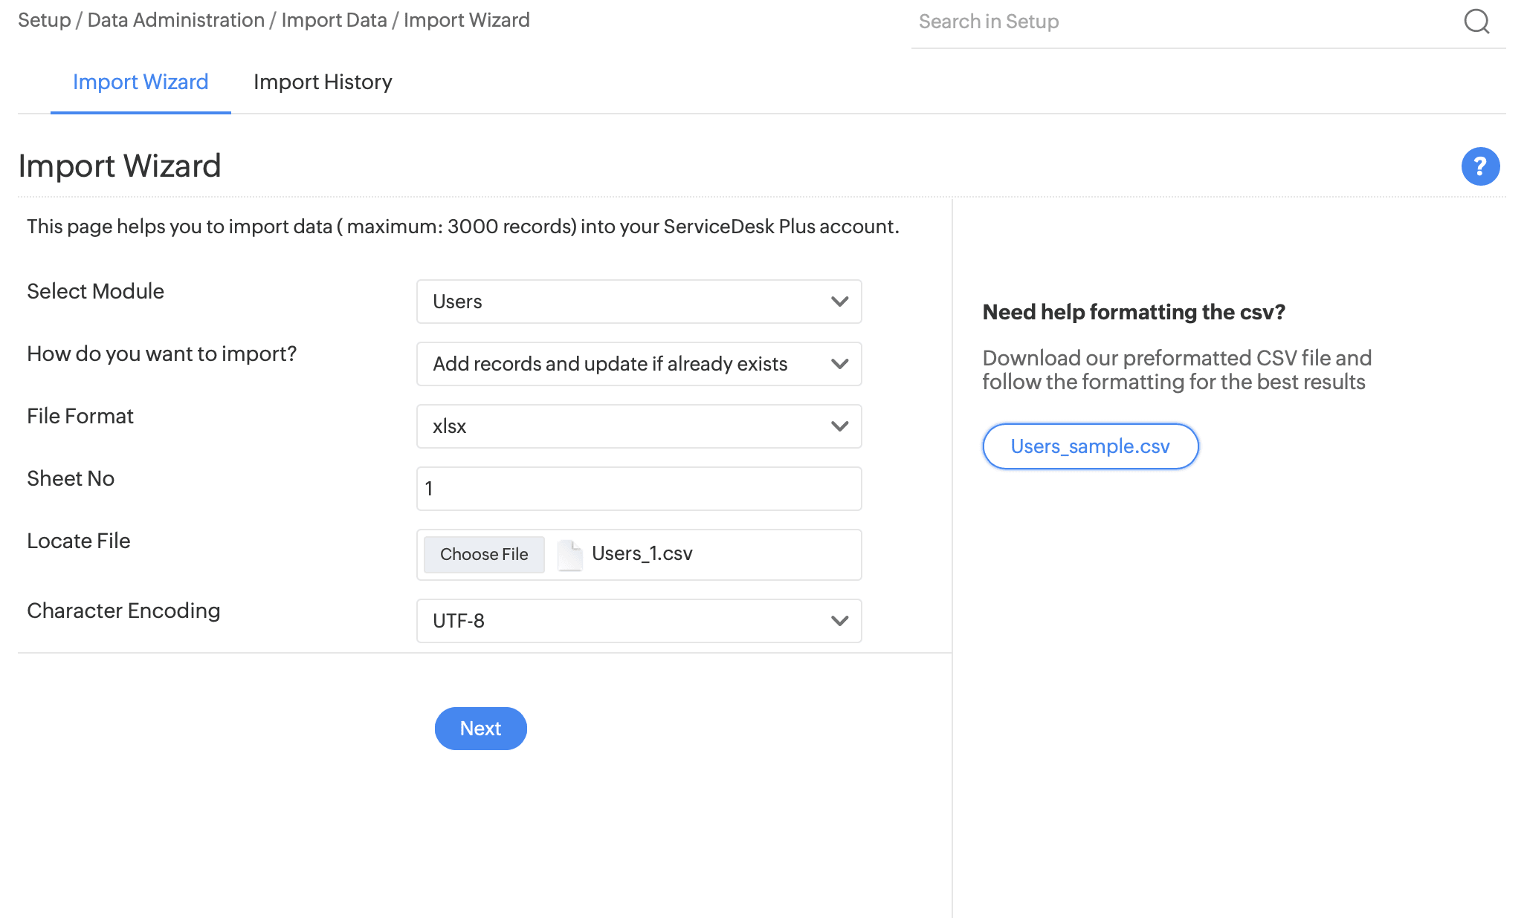Click the Sheet No input field

point(639,489)
